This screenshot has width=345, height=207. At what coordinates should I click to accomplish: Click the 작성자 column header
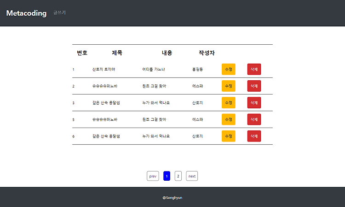207,53
